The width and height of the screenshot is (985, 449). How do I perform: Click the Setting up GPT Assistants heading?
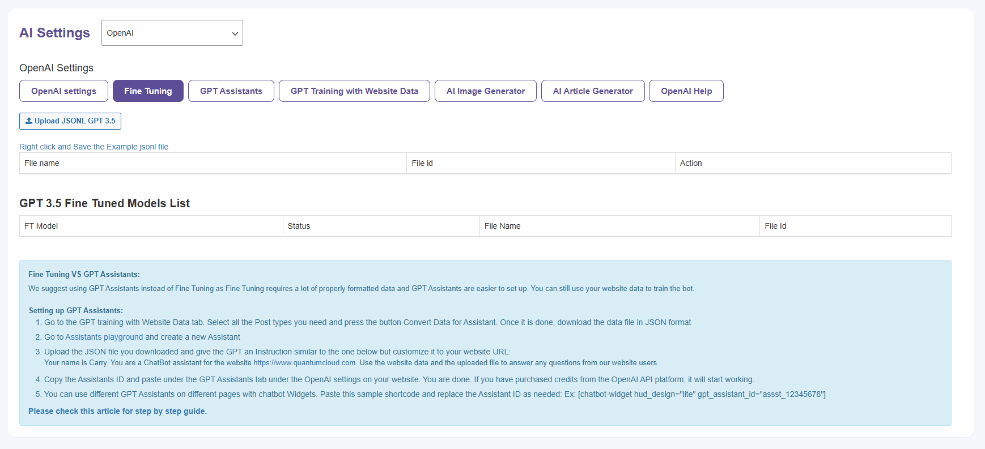(76, 310)
